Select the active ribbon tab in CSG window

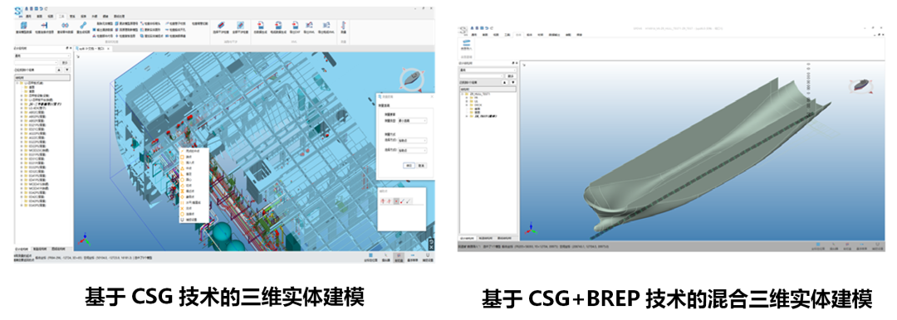coord(61,16)
